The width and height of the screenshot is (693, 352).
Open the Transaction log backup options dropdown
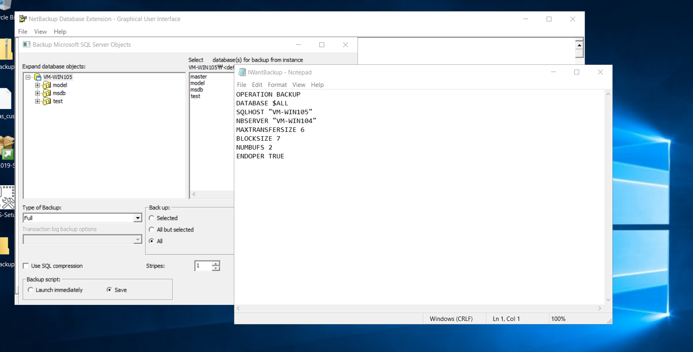[x=138, y=239]
